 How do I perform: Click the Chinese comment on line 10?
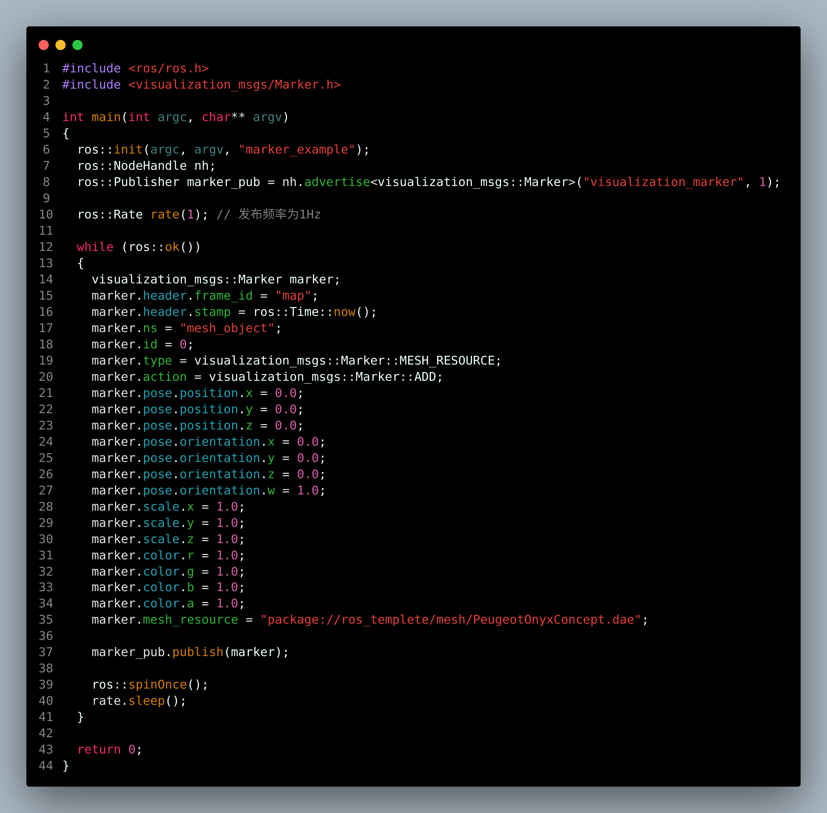(268, 214)
